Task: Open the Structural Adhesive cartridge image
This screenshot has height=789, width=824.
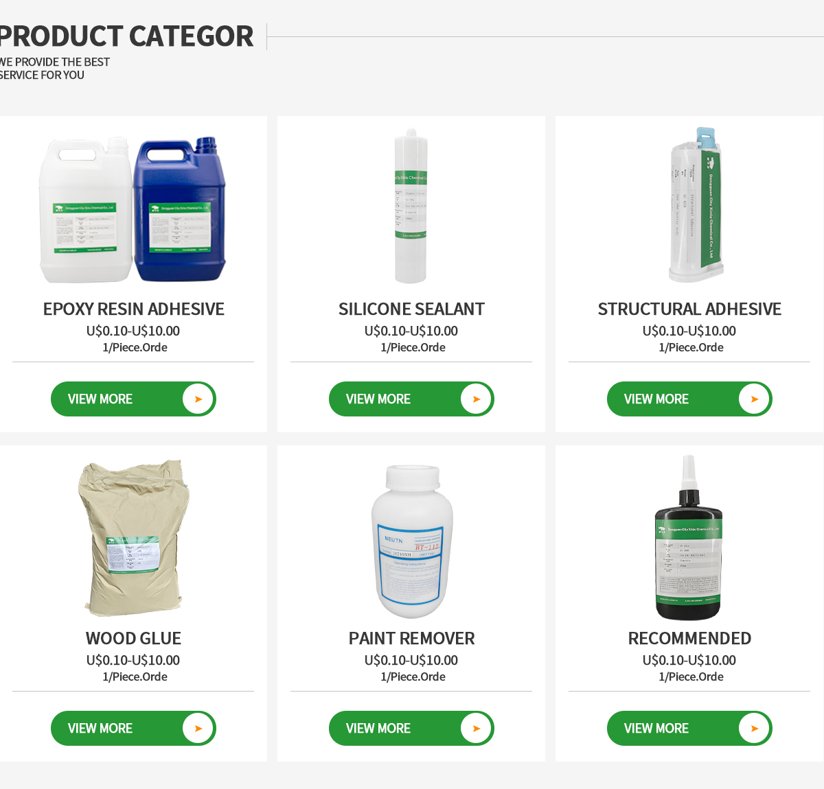Action: click(696, 204)
